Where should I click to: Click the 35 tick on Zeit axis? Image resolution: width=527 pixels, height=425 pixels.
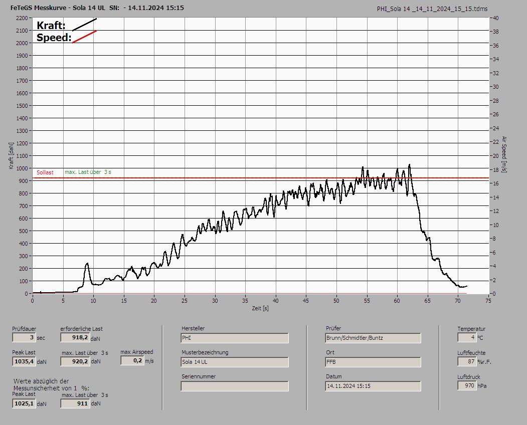coord(245,301)
